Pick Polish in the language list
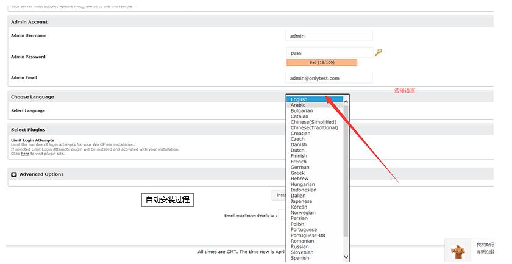 [315, 224]
